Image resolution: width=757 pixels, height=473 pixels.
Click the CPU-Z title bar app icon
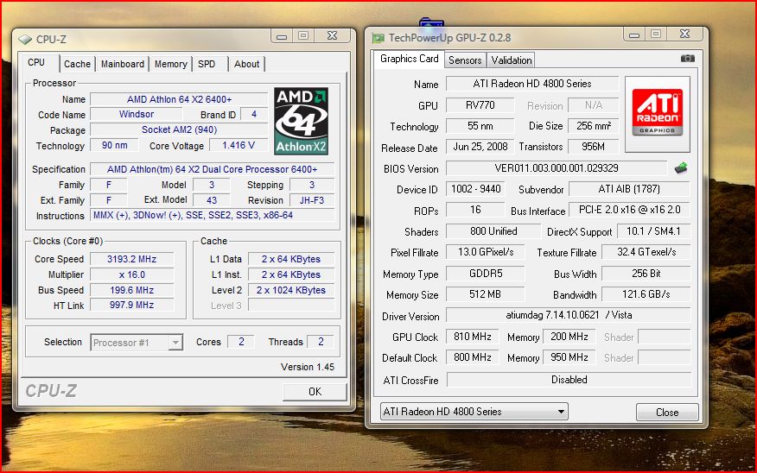tap(24, 40)
